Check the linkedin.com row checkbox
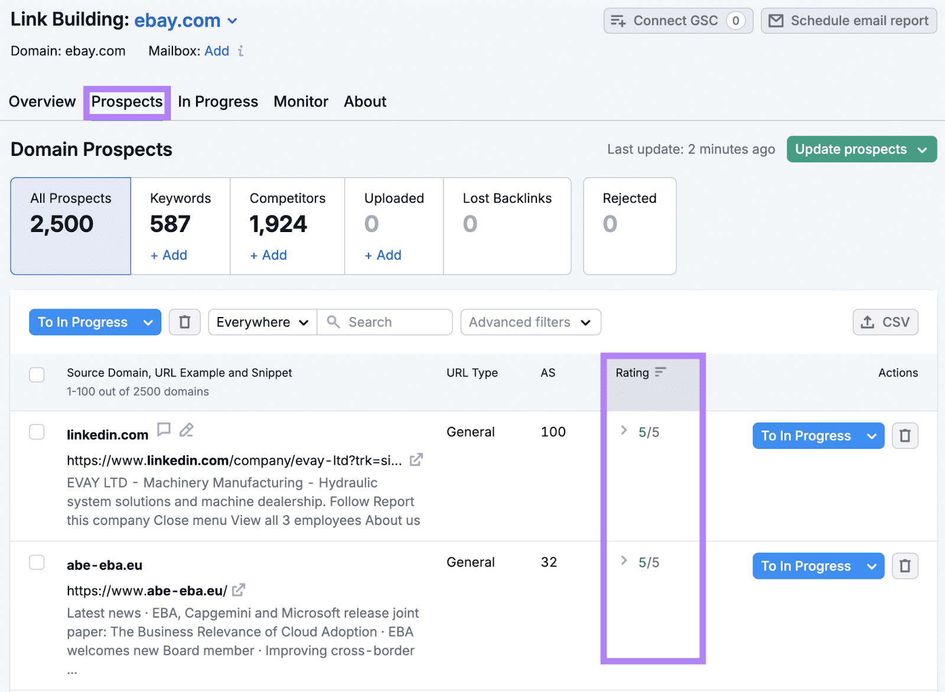The width and height of the screenshot is (945, 692). [37, 432]
